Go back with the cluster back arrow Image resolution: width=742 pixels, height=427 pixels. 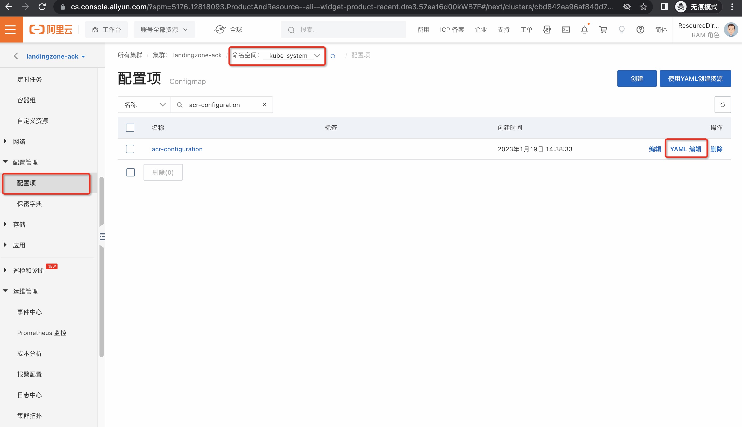coord(16,56)
